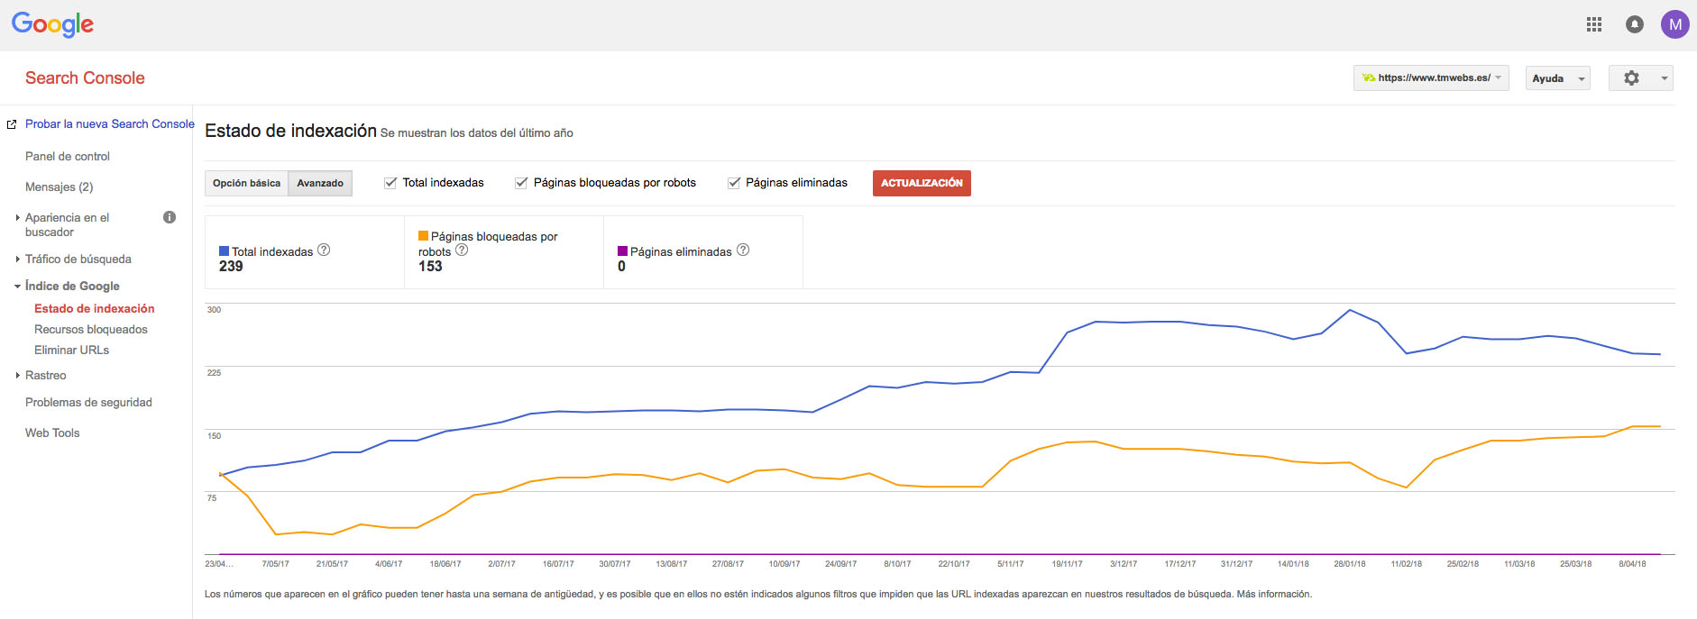Collapse the Índice de Google section
This screenshot has width=1697, height=619.
pos(17,286)
